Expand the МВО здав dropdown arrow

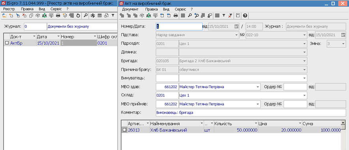tap(258, 87)
